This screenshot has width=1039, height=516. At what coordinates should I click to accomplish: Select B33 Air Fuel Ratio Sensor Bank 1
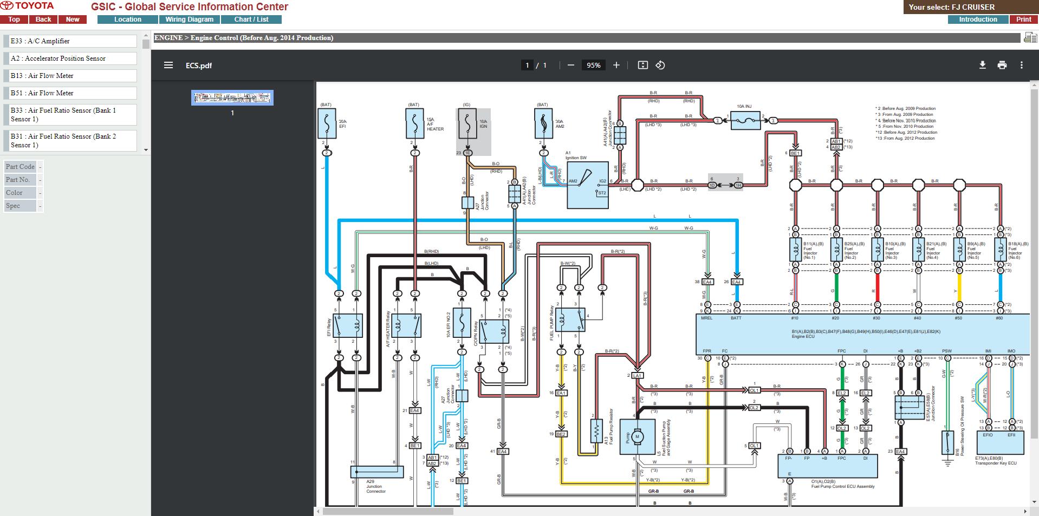pos(70,115)
